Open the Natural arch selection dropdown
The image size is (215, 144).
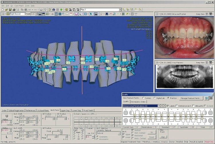(119, 133)
